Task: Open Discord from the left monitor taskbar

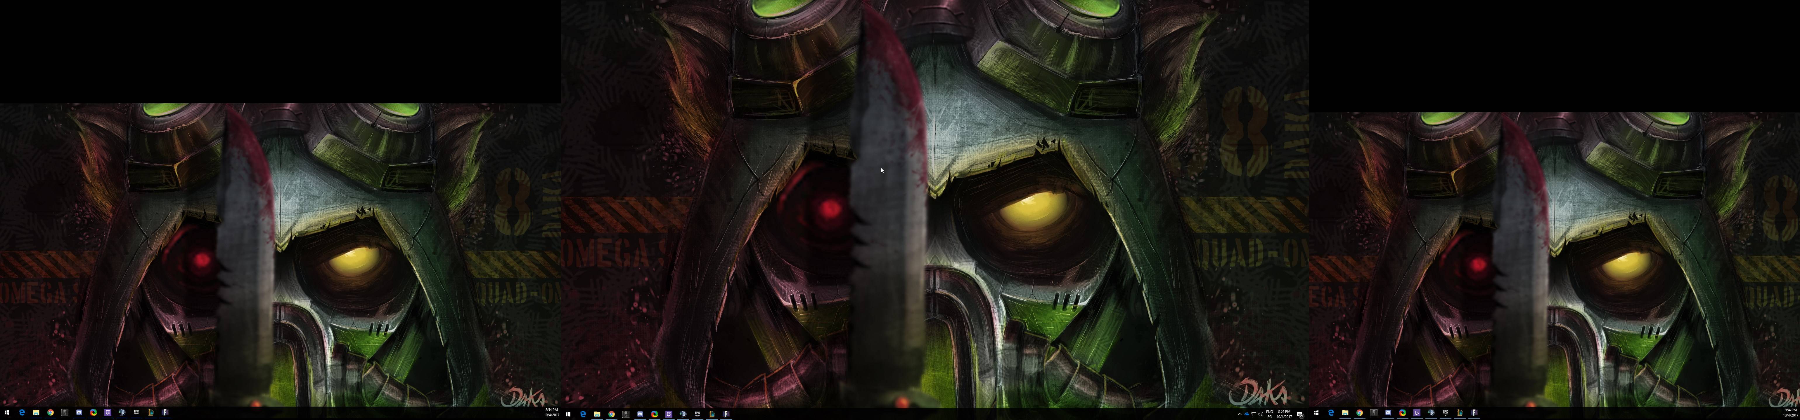Action: click(79, 412)
